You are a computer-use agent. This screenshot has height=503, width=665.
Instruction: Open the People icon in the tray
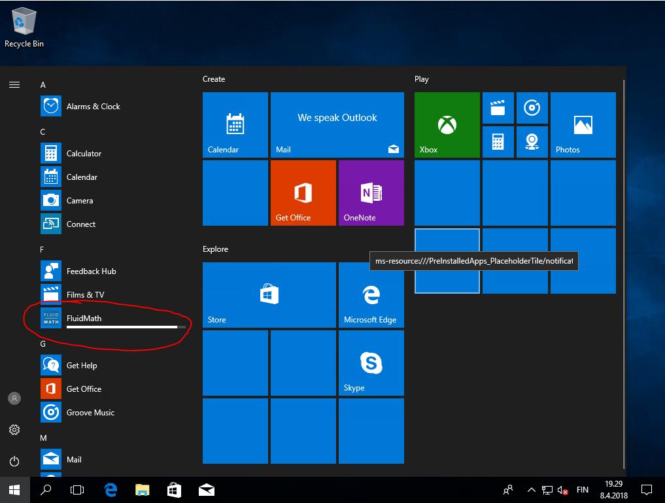coord(508,491)
